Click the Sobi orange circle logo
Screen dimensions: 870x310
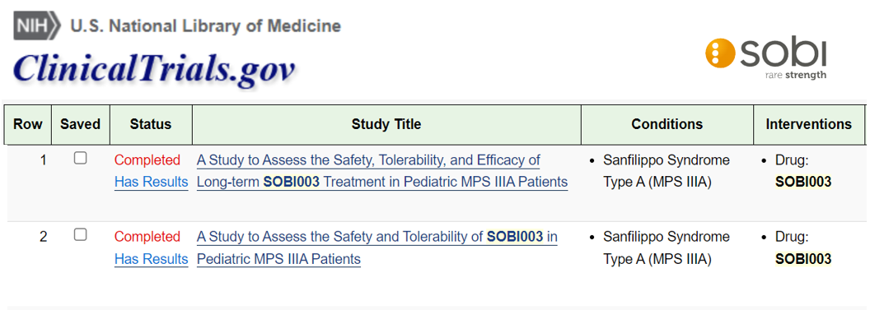click(719, 54)
